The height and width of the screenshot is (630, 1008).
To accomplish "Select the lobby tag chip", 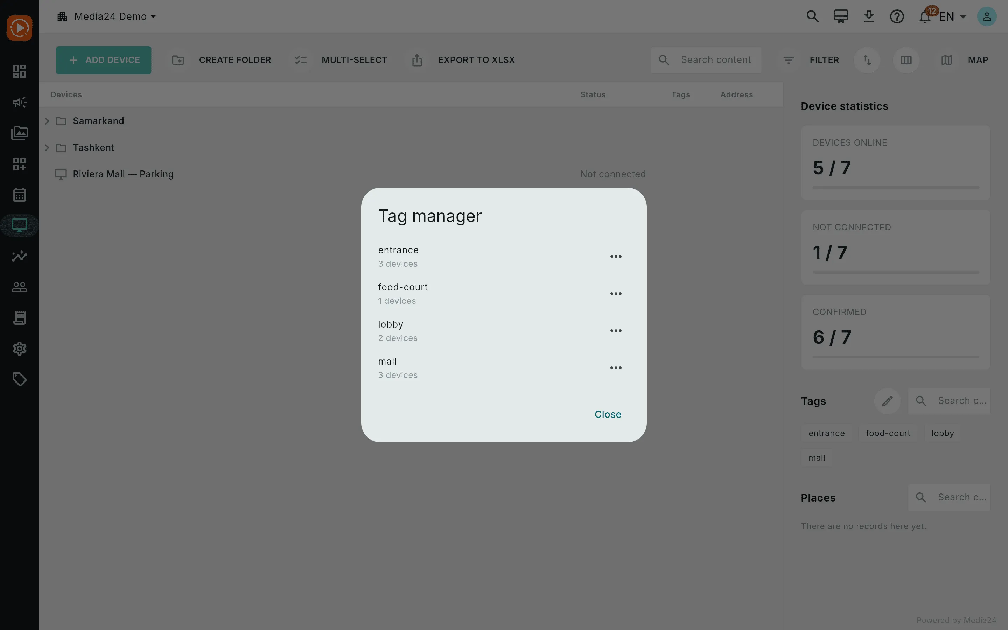I will coord(943,433).
